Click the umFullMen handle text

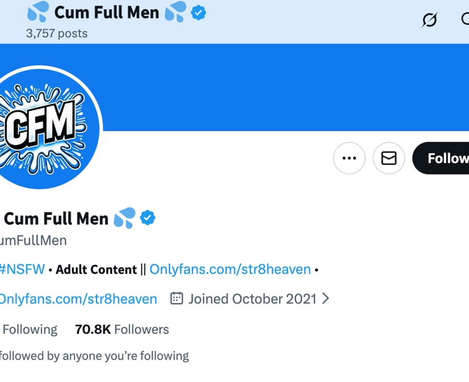(x=34, y=240)
